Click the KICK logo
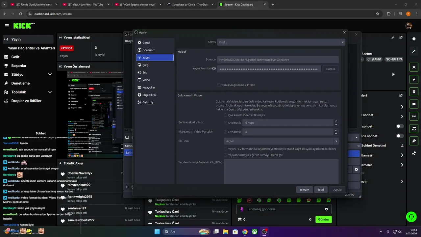The width and height of the screenshot is (421, 237). pos(24,26)
